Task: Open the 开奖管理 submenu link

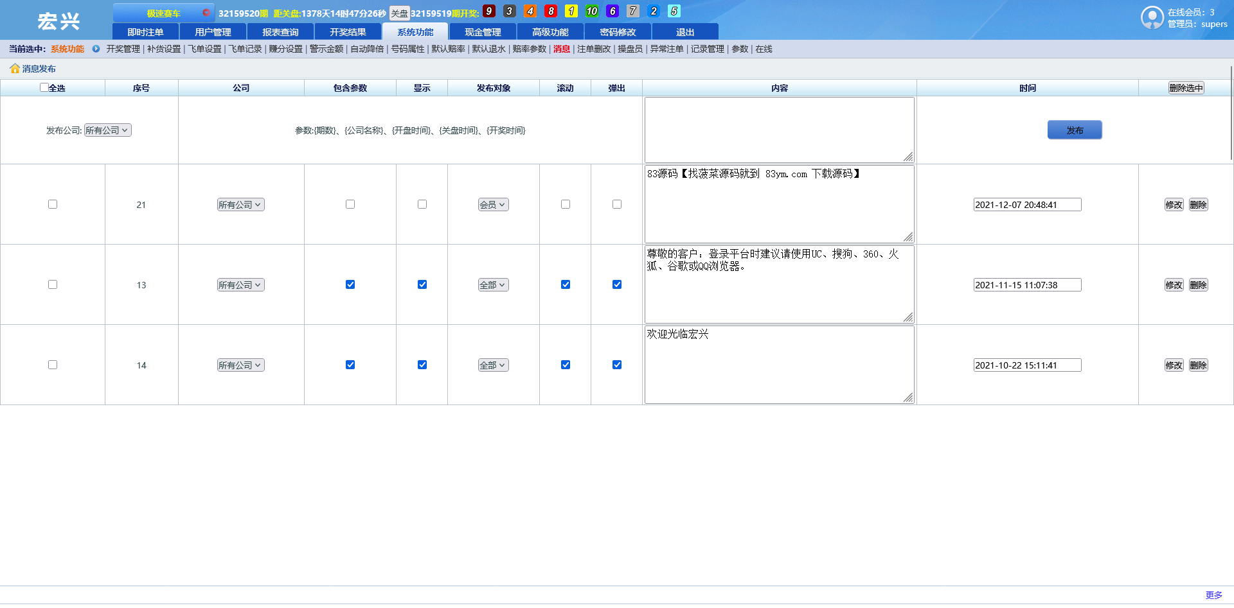Action: [123, 49]
